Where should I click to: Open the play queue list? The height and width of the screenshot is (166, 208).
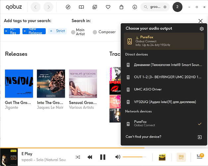[200, 157]
